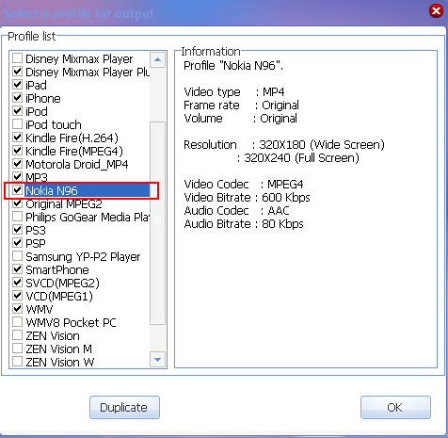Screen dimensions: 448x438
Task: Uncheck Kindle Fire(MPEG4) checkbox
Action: click(x=17, y=151)
